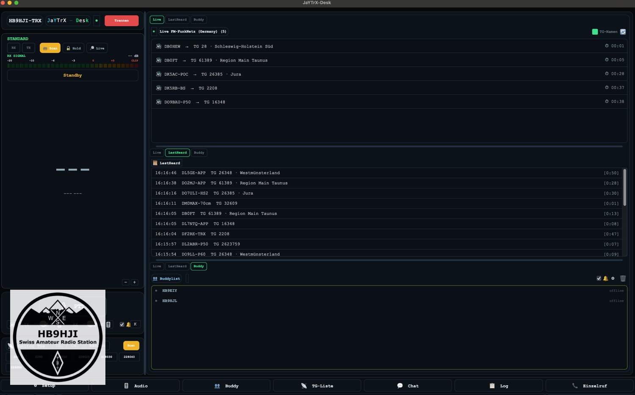635x395 pixels.
Task: Toggle the yellow Scan button under STANDARD
Action: (50, 48)
